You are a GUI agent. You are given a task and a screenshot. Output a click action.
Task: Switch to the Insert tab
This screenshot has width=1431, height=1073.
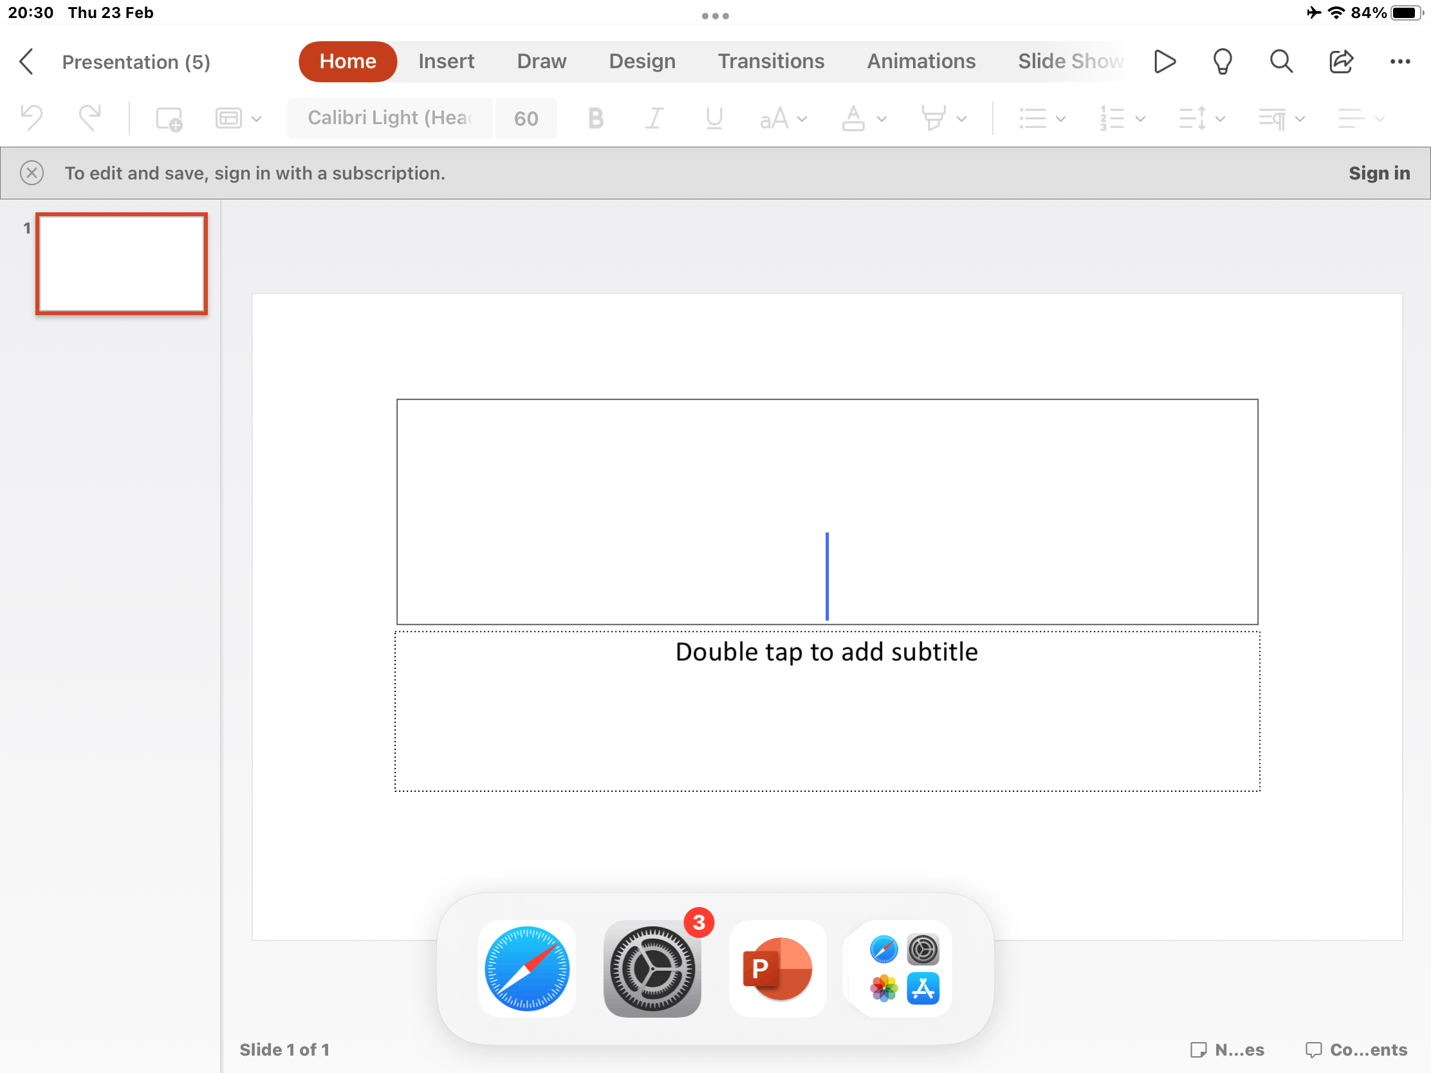coord(446,62)
